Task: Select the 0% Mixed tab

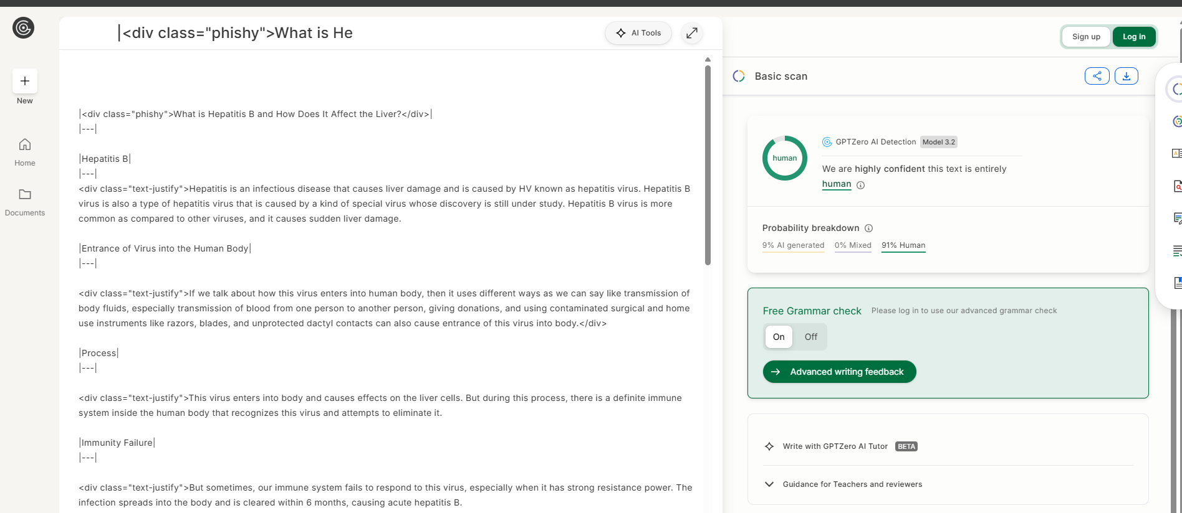Action: click(853, 245)
